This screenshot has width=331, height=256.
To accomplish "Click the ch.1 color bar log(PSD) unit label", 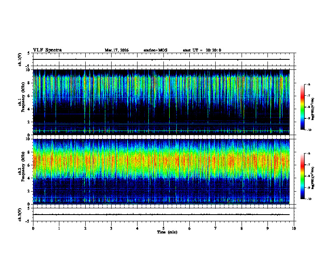I will click(x=313, y=109).
